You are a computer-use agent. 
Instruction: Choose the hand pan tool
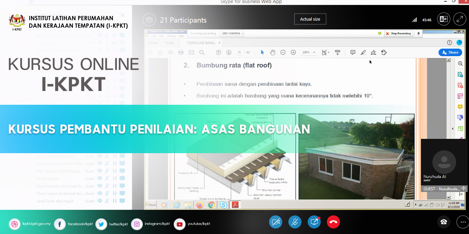pos(273,53)
